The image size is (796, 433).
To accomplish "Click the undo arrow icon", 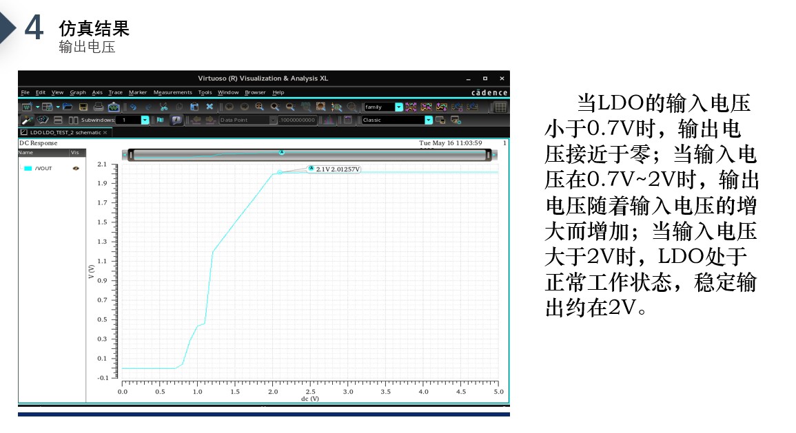I will coord(134,107).
